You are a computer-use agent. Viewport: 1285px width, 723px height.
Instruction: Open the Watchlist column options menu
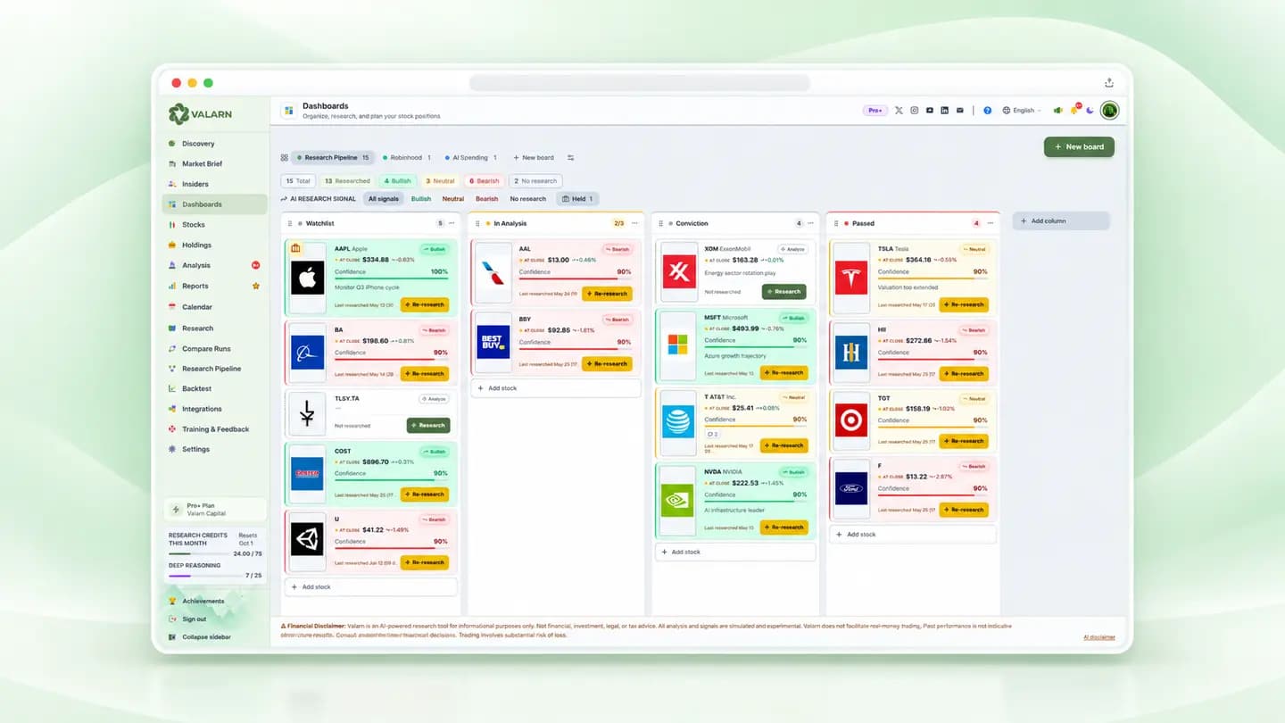[452, 223]
